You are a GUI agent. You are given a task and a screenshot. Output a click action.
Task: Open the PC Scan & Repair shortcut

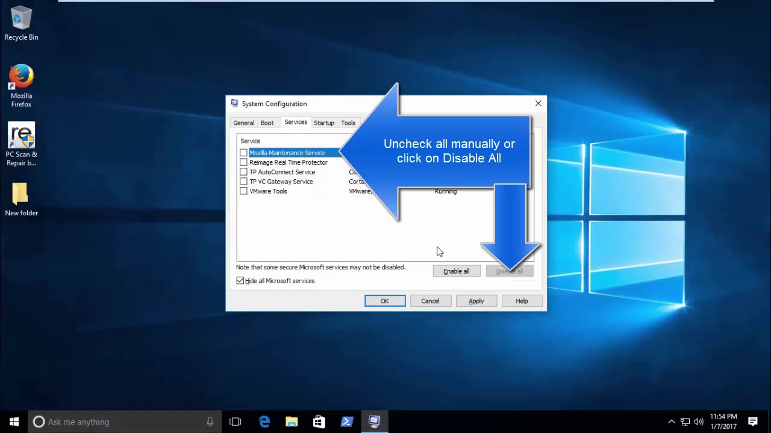pos(21,144)
